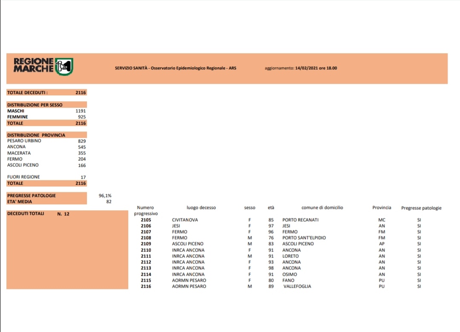Click age 98 in row 2113

[271, 268]
